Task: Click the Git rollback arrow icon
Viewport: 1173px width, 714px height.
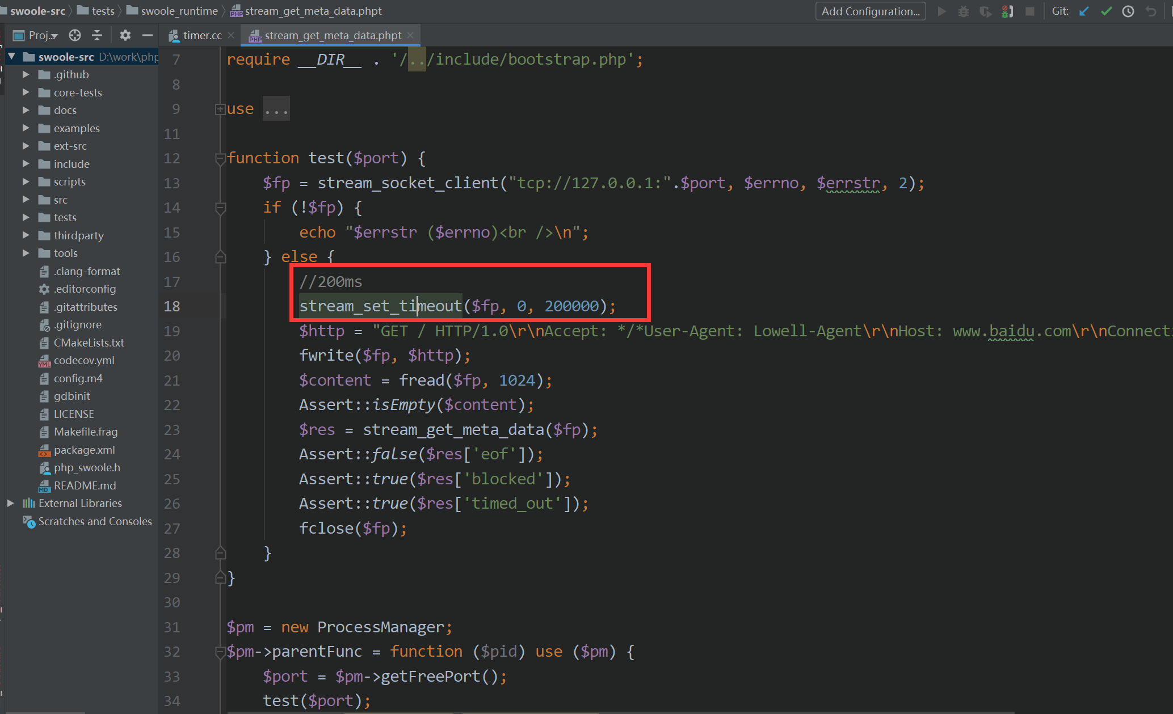Action: click(x=1150, y=11)
